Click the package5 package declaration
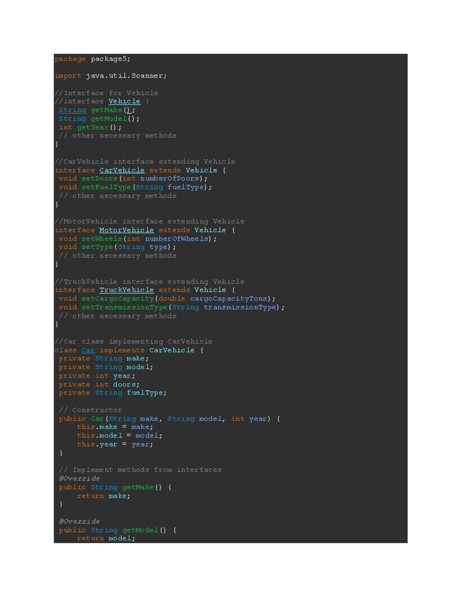Viewport: 462px width, 598px height. pos(92,59)
